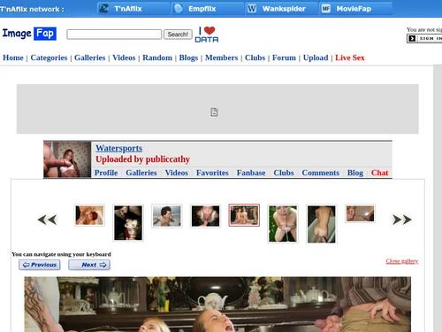Viewport: 442px width, 332px height.
Task: Click the Close gallery link
Action: point(402,261)
